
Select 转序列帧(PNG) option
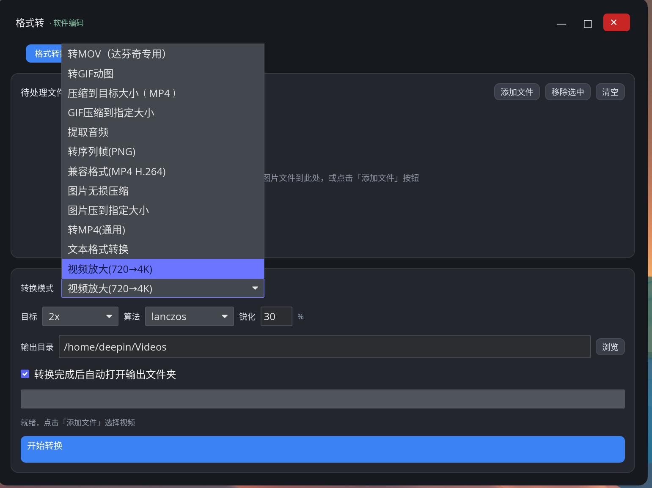163,151
